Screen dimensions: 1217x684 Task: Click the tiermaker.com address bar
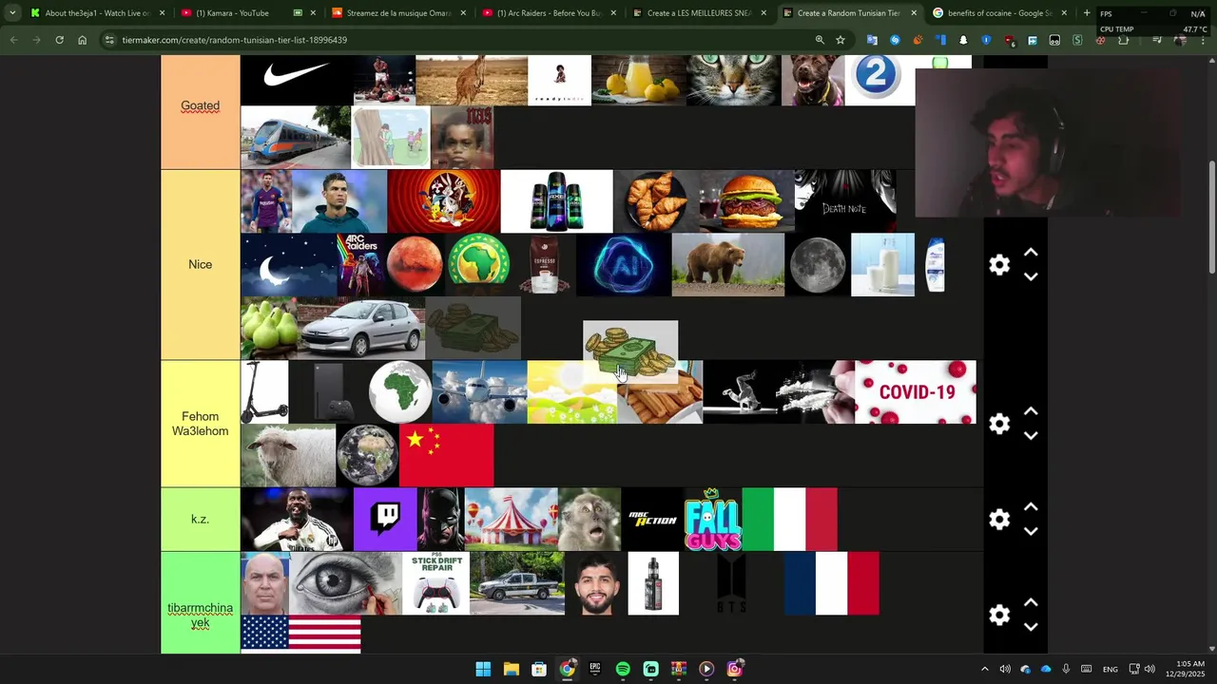[456, 40]
